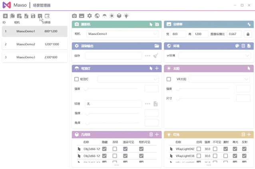Enable the VR太阳 checkbox

point(169,79)
